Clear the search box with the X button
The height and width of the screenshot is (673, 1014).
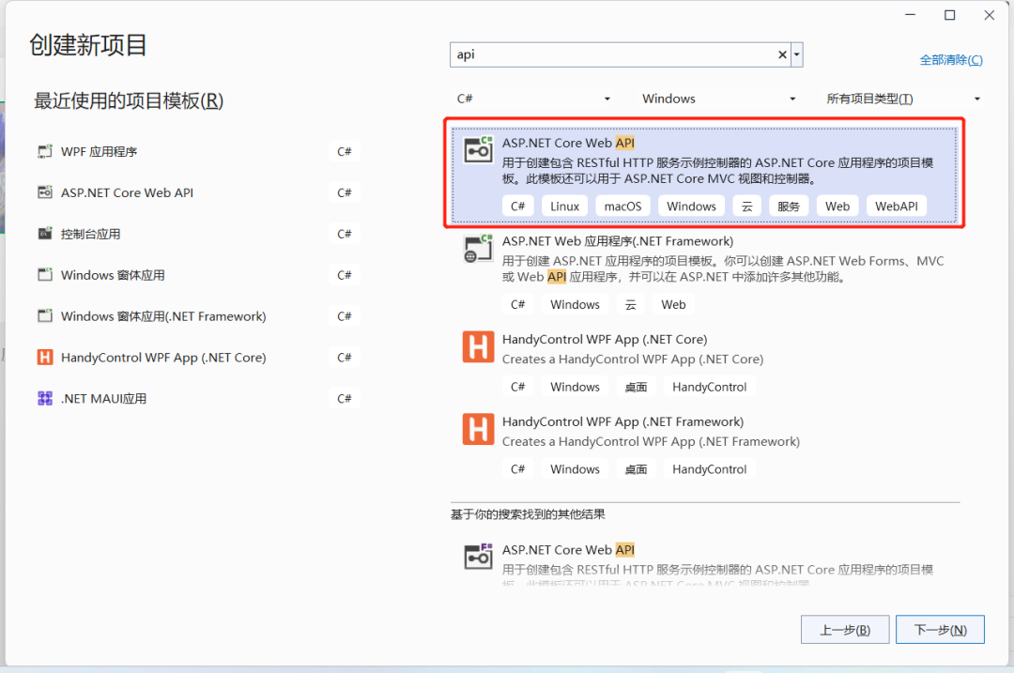782,55
